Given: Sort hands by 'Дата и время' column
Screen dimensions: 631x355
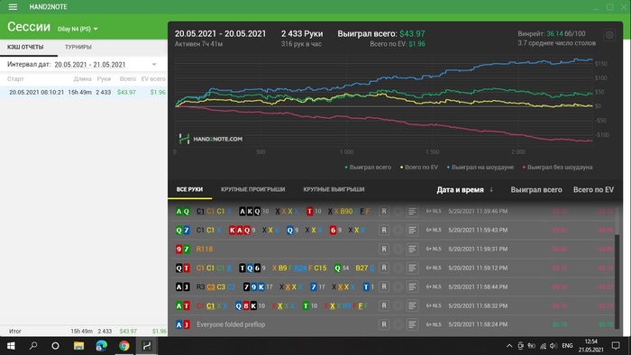Looking at the screenshot, I should (x=460, y=190).
